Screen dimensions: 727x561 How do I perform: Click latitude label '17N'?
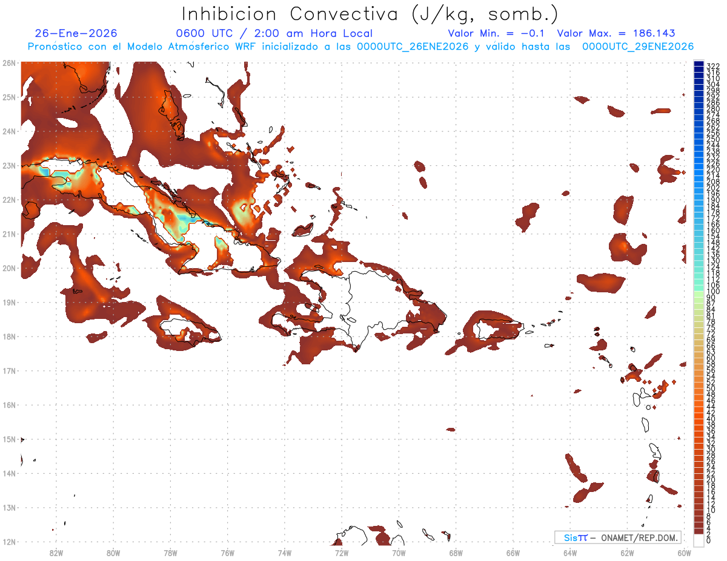pyautogui.click(x=9, y=370)
